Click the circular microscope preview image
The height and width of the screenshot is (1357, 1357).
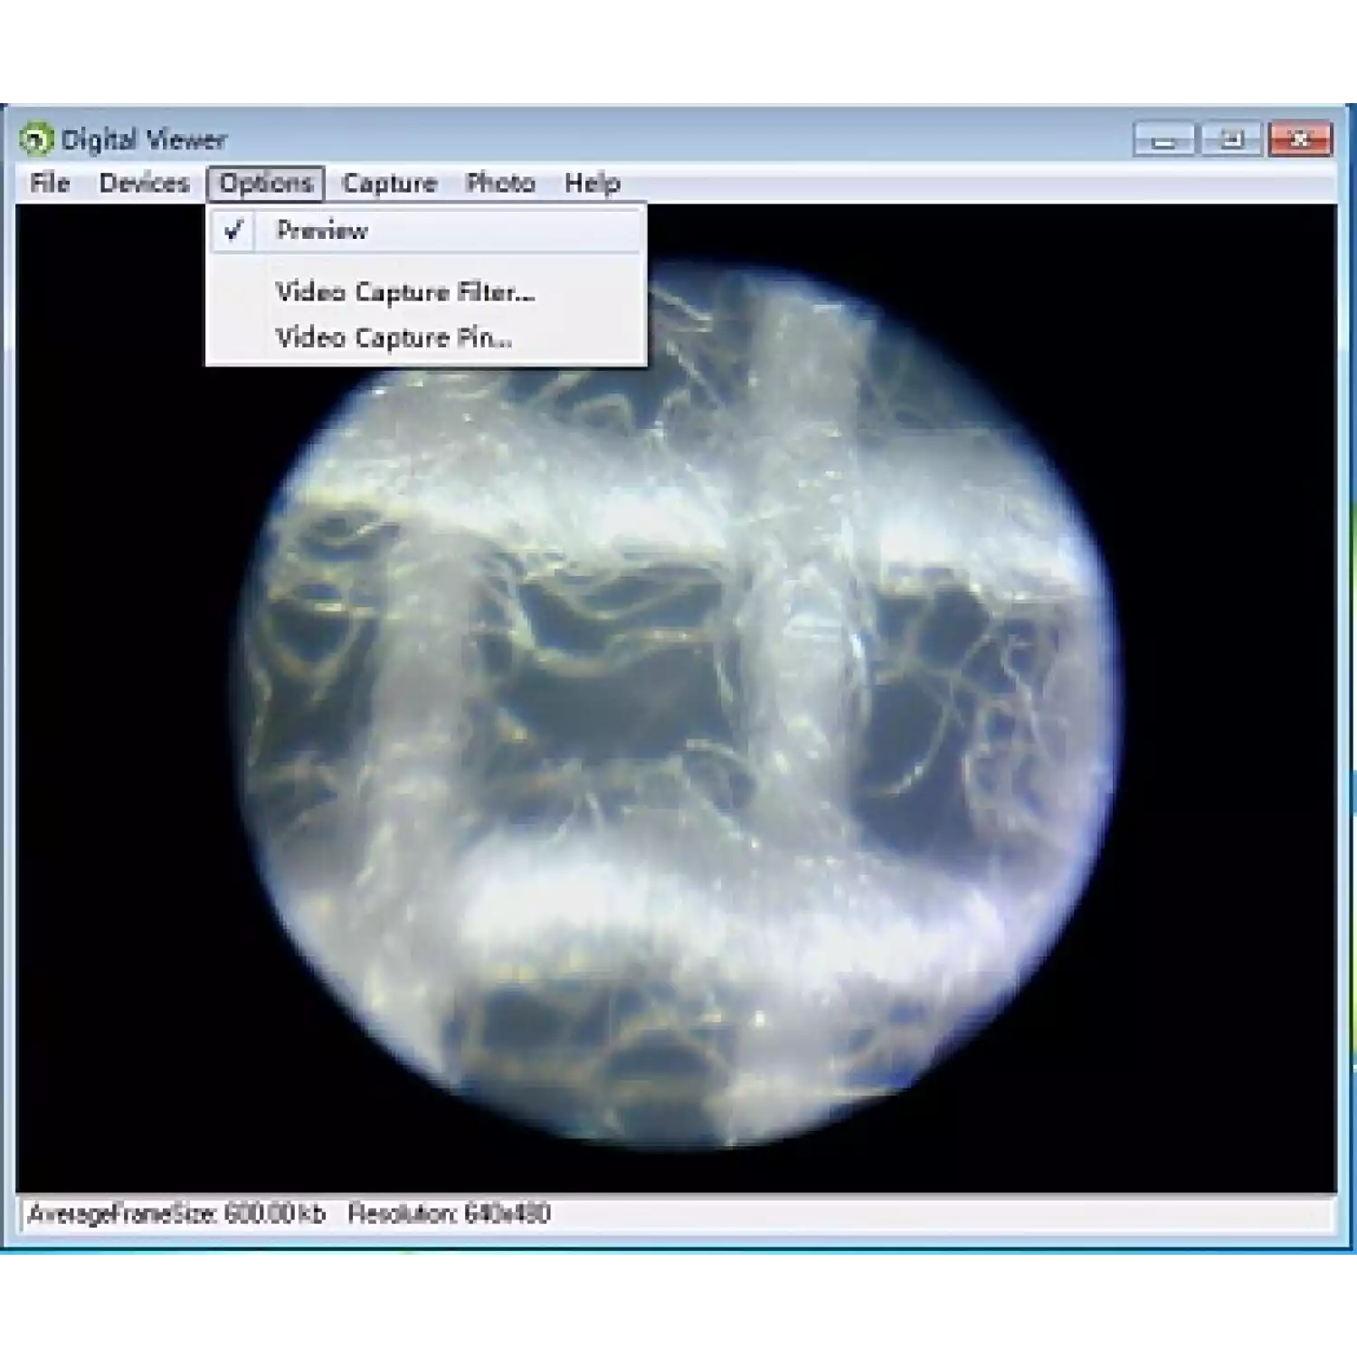coord(678,724)
